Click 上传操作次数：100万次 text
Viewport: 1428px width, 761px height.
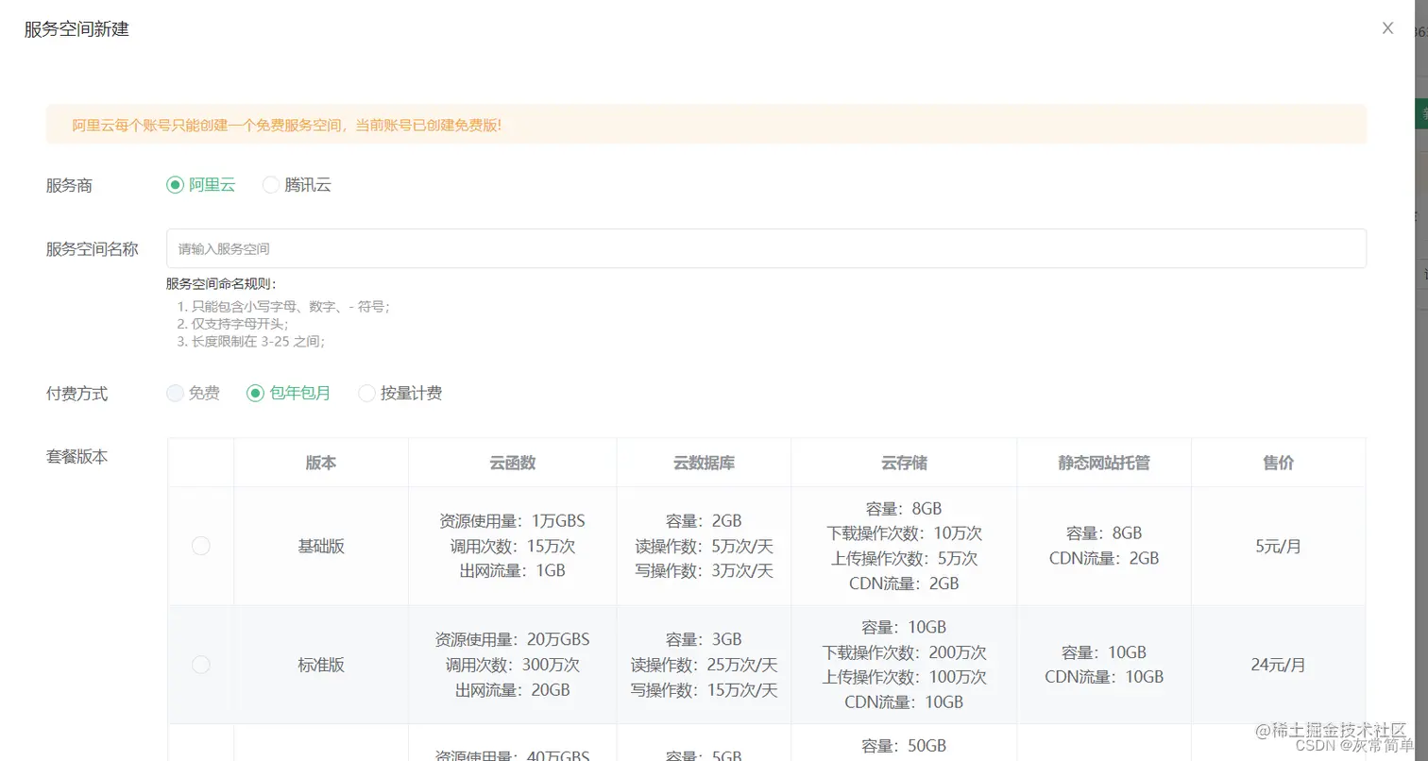pos(904,677)
